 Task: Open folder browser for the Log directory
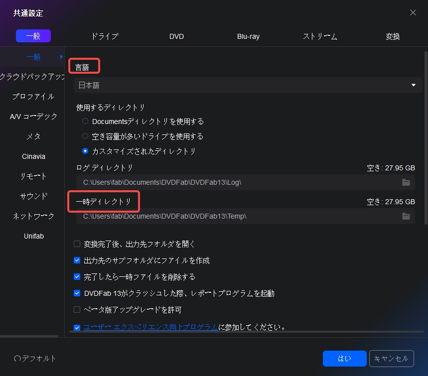(x=406, y=182)
